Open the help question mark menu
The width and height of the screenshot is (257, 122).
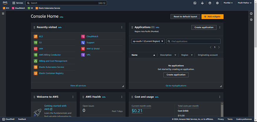point(210,3)
